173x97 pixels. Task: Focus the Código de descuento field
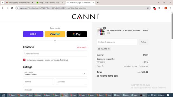click(x=117, y=42)
